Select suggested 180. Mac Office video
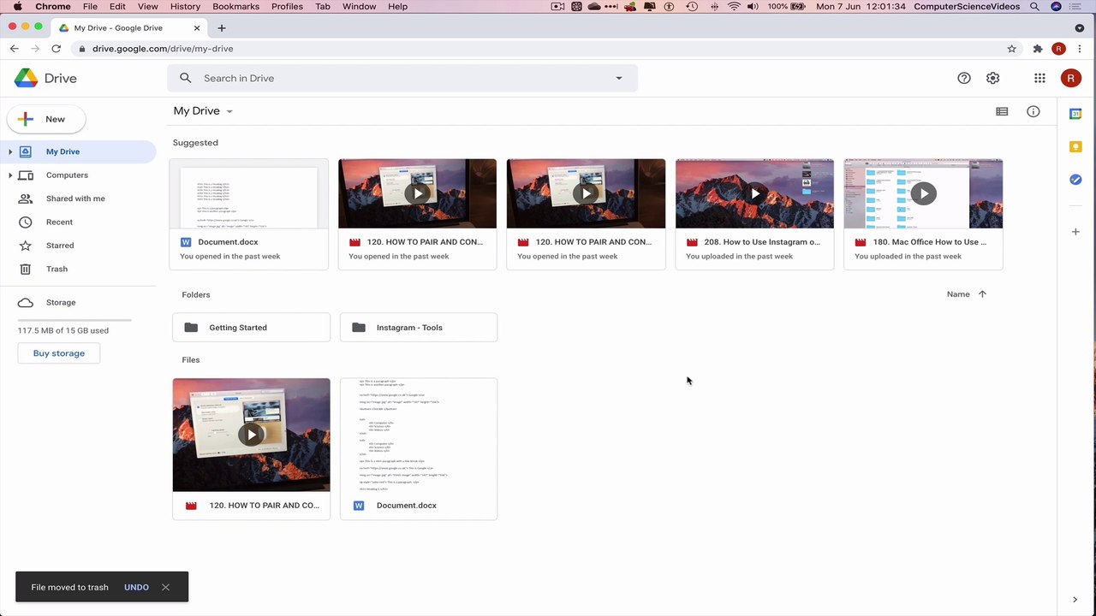Viewport: 1096px width, 616px height. 923,214
